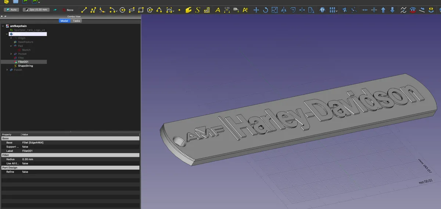Expand the Origin tree node
The image size is (441, 209).
[x=11, y=38]
